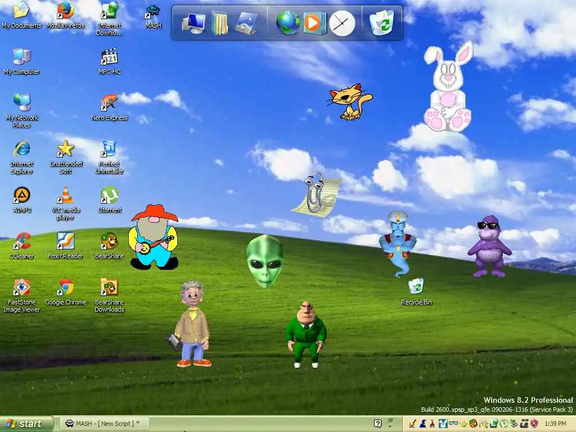Select the MPC-HC shortcut
Screen dimensions: 576x432
coord(110,61)
